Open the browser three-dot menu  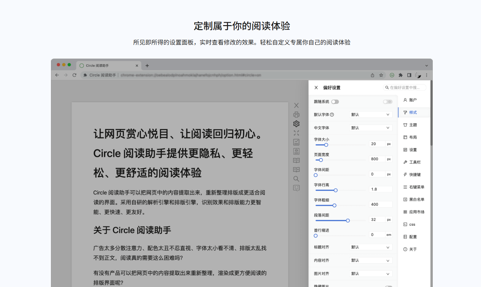pyautogui.click(x=427, y=75)
